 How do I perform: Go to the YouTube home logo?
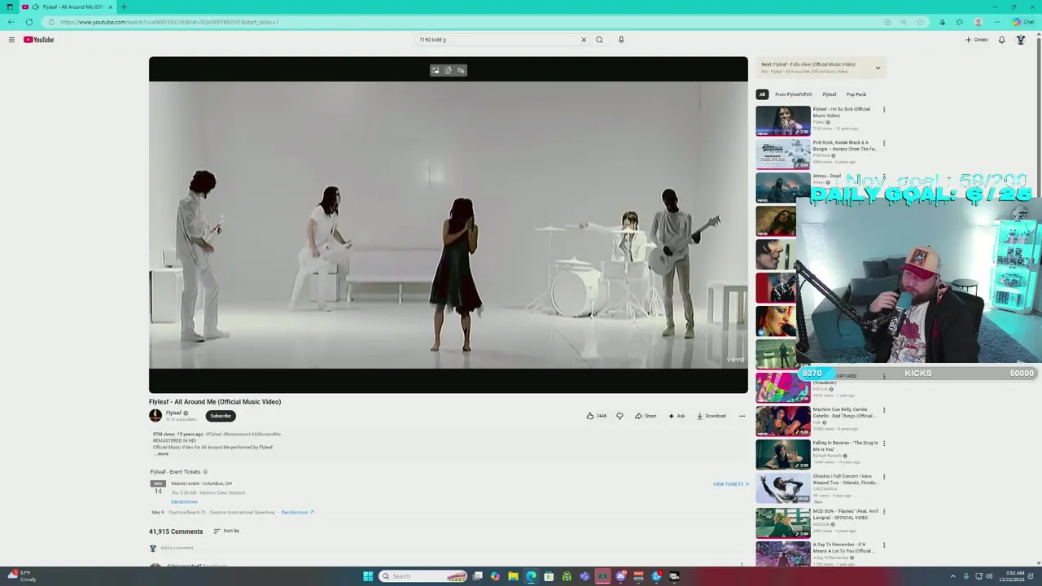pyautogui.click(x=38, y=40)
